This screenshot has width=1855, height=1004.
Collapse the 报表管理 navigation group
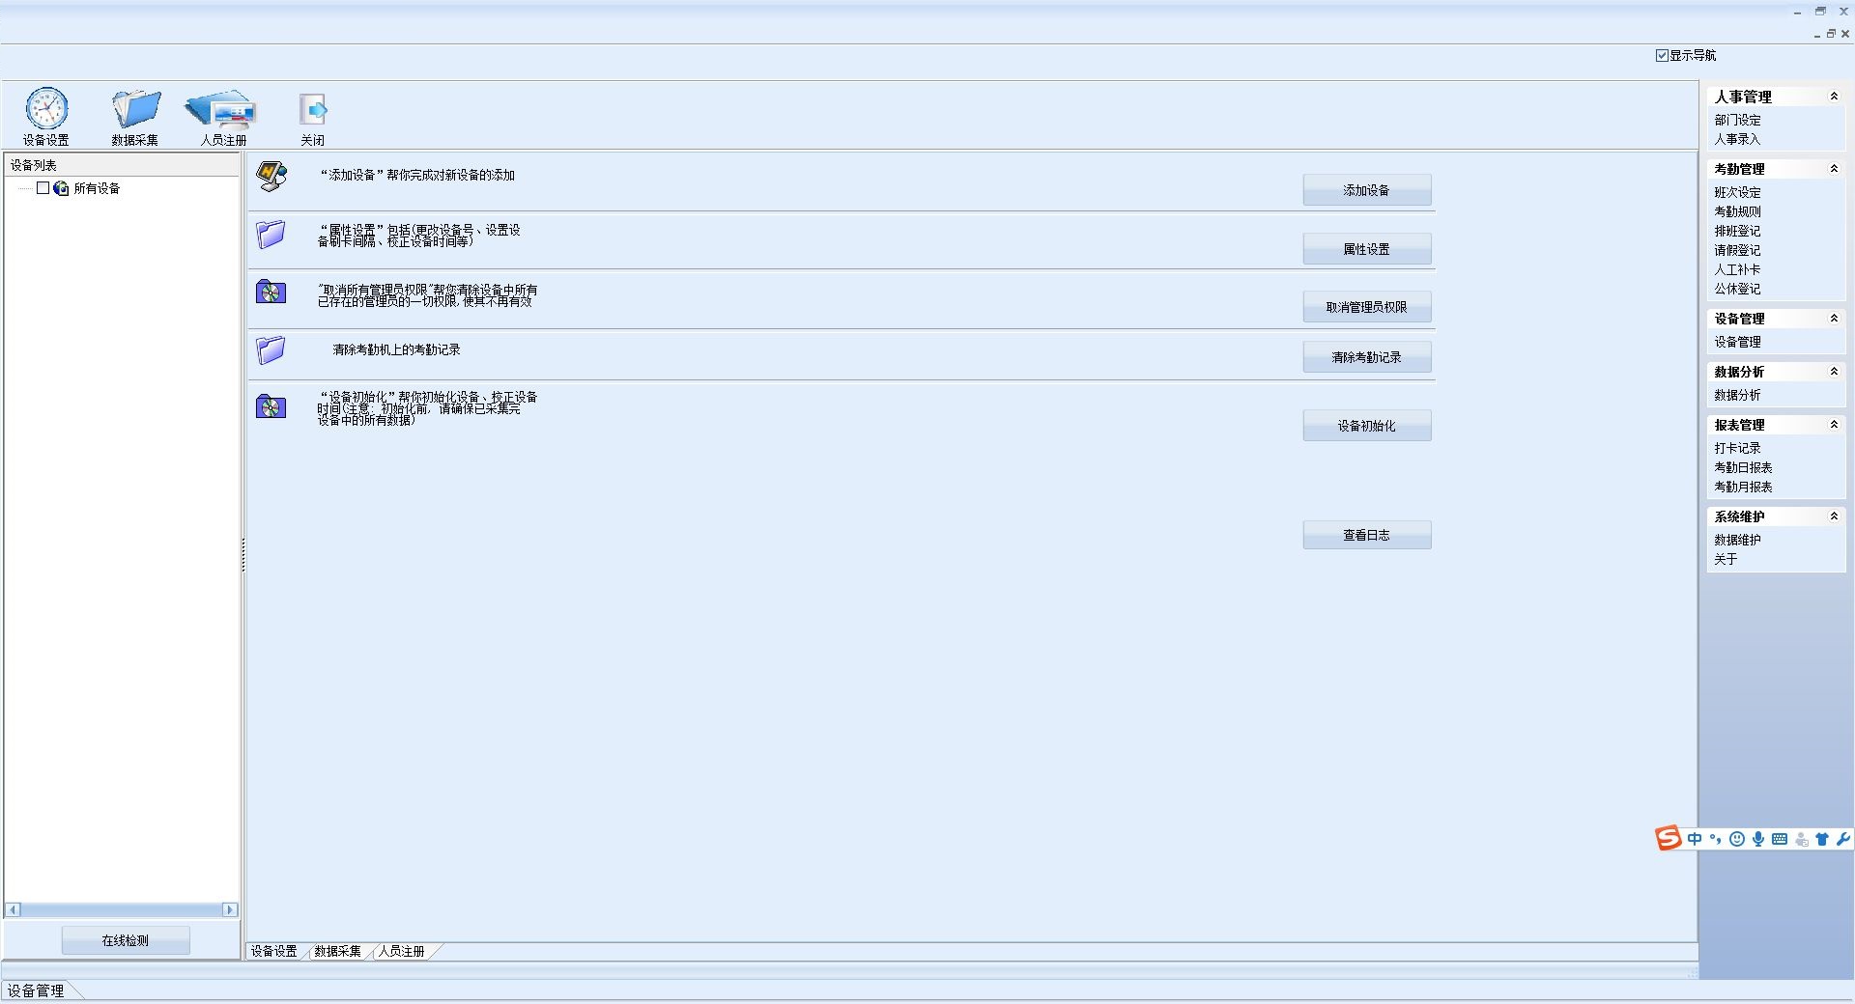tap(1834, 425)
